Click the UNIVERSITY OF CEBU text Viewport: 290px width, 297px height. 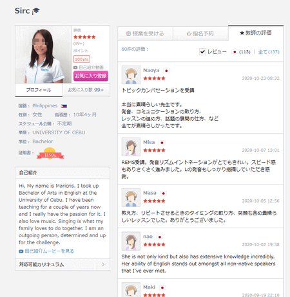59,132
